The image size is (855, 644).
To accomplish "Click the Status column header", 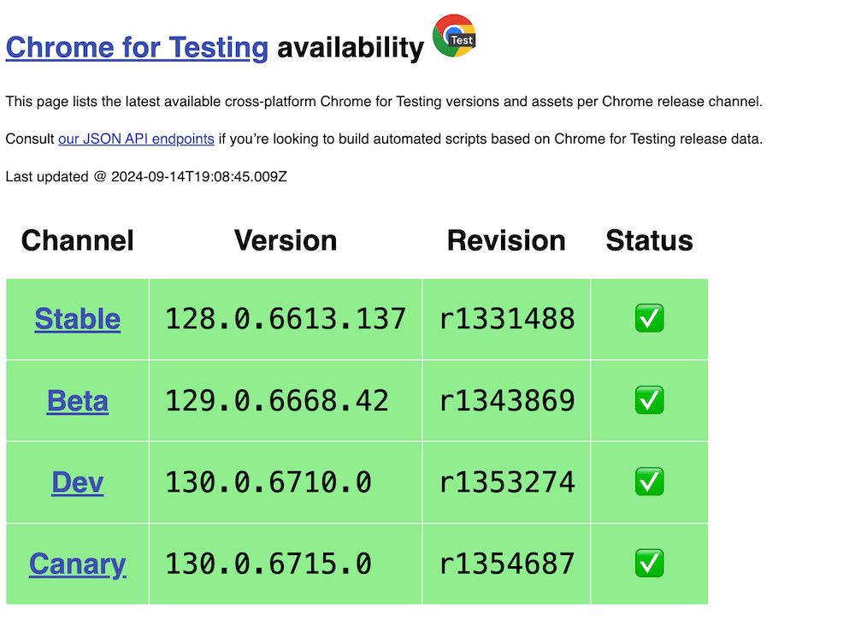I will (649, 240).
